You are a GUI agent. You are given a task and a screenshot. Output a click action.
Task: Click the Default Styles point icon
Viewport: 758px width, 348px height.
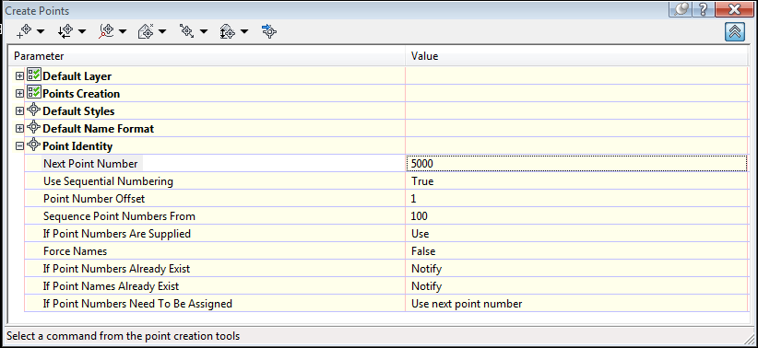[33, 110]
